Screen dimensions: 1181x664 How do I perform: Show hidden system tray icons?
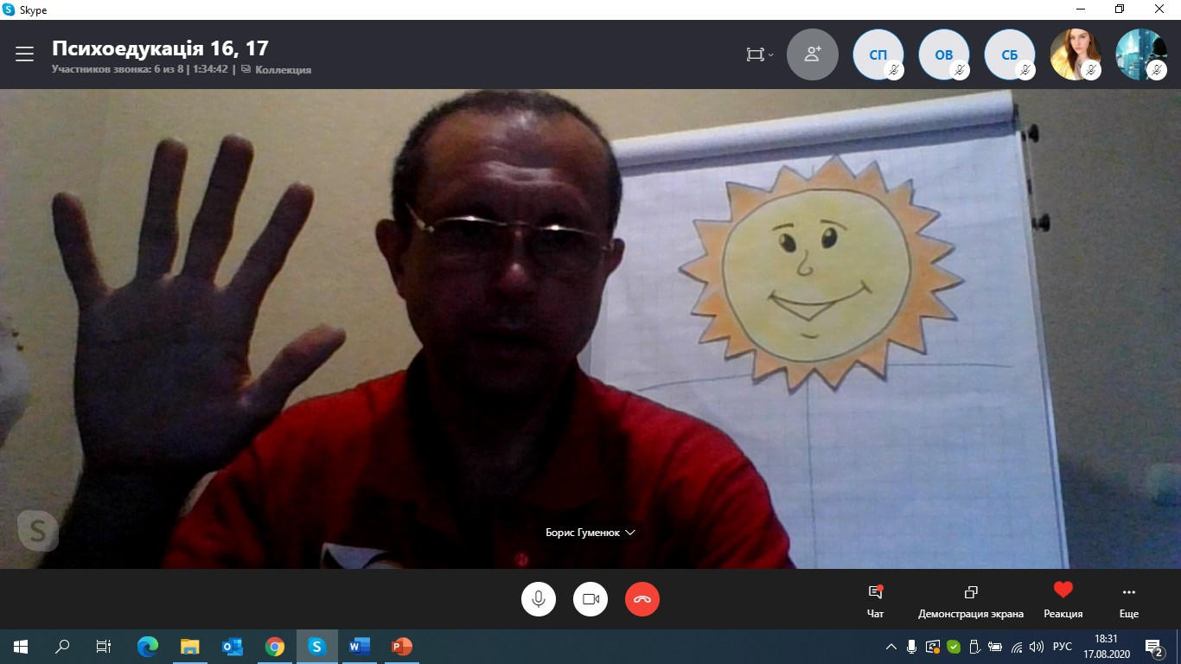891,647
